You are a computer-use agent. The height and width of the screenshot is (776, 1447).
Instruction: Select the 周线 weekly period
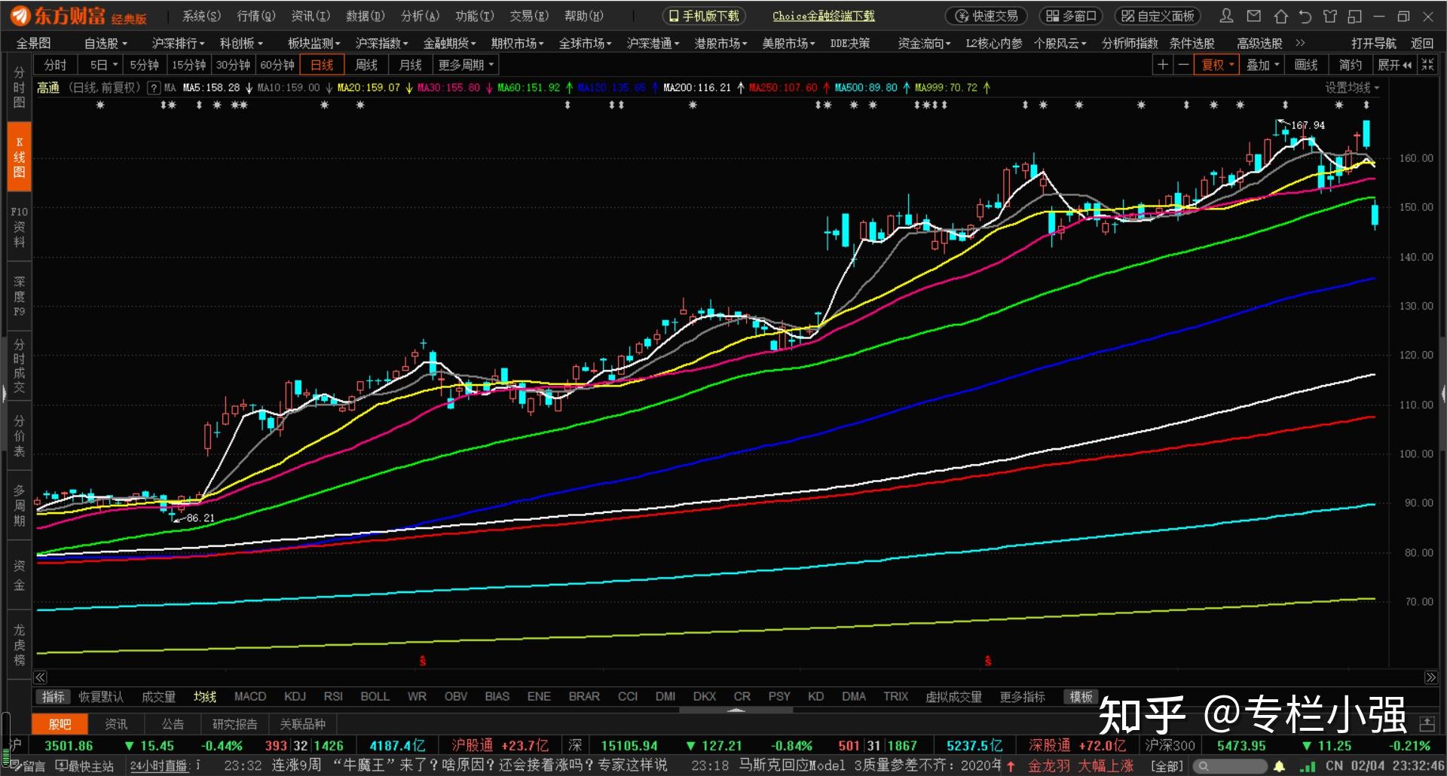pos(366,65)
